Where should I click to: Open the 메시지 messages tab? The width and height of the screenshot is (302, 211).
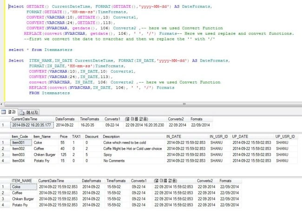pos(29,112)
